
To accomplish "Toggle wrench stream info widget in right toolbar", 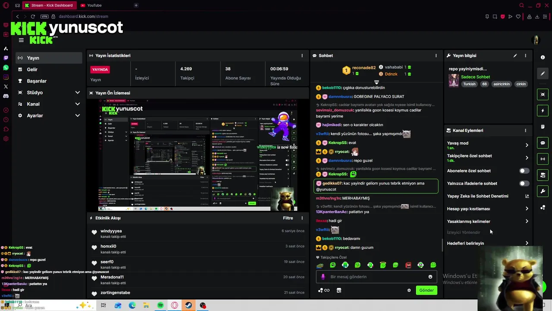I will pos(543,191).
